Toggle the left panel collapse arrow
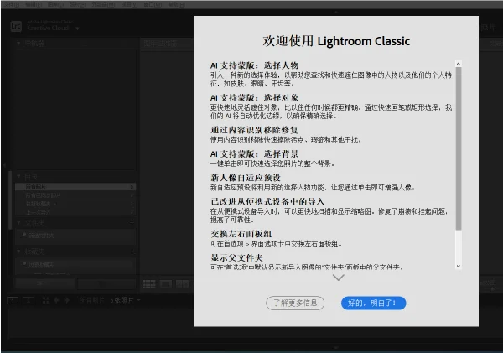 pos(4,165)
